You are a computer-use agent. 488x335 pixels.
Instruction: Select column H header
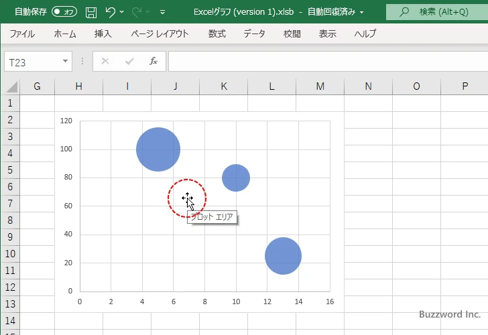point(78,86)
